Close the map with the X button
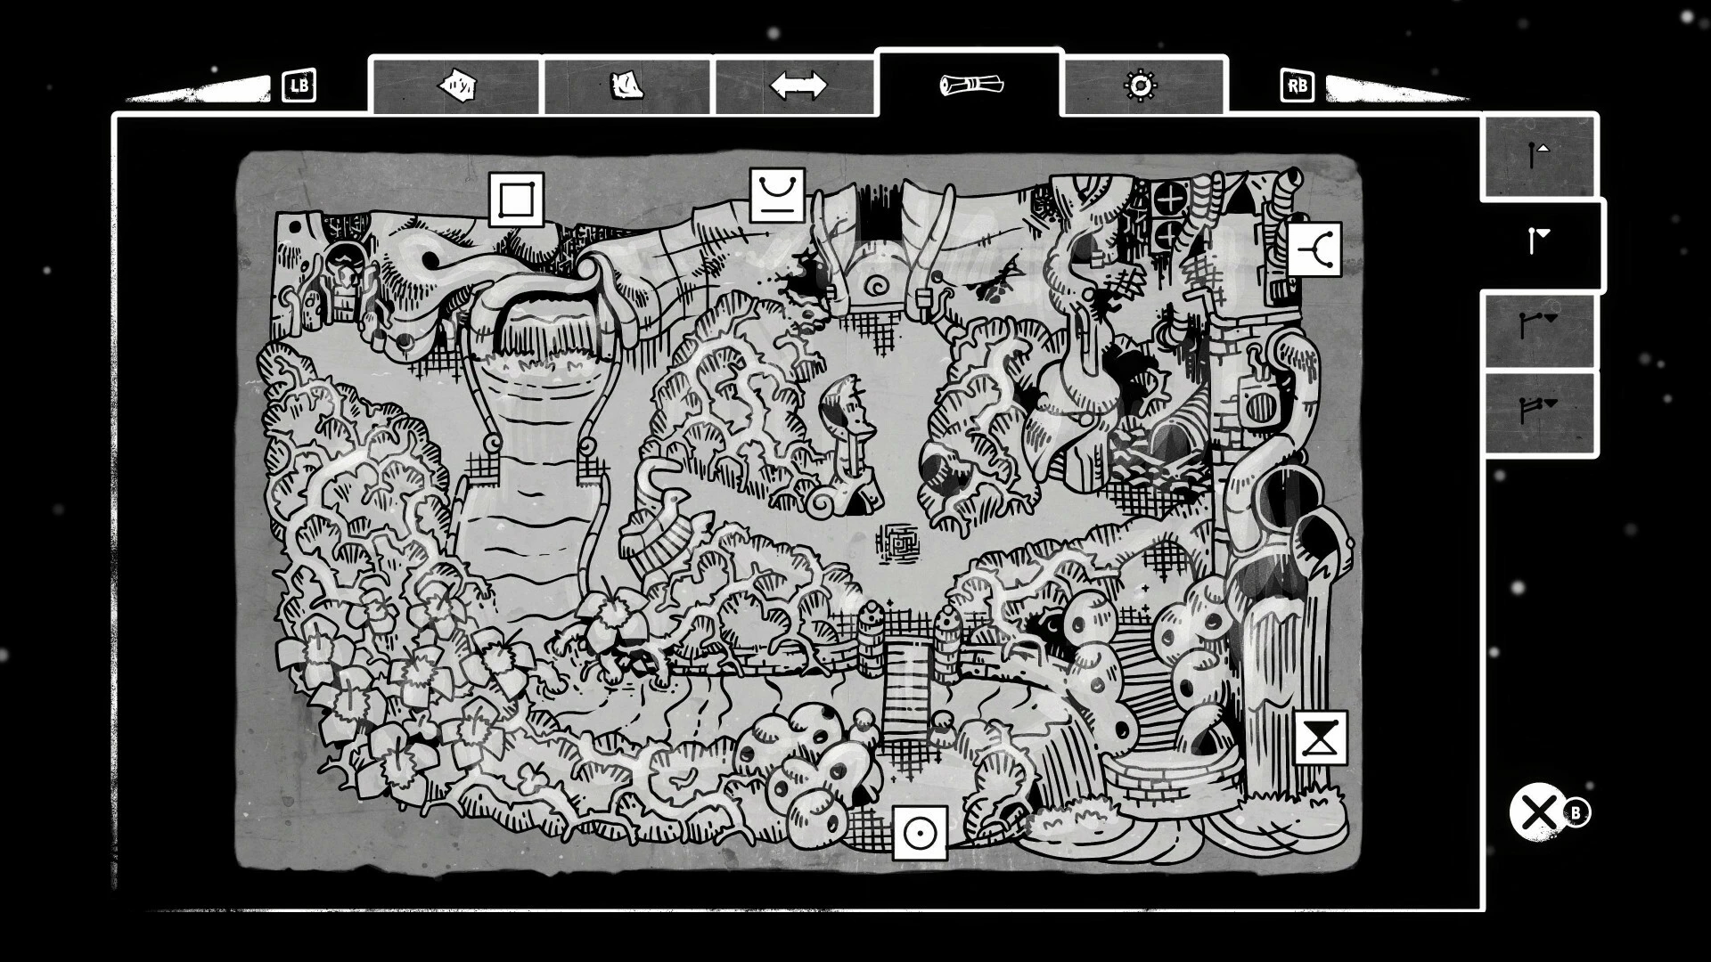Image resolution: width=1711 pixels, height=962 pixels. [1538, 811]
